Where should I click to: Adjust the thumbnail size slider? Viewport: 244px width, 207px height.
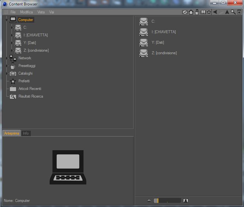tap(167, 201)
